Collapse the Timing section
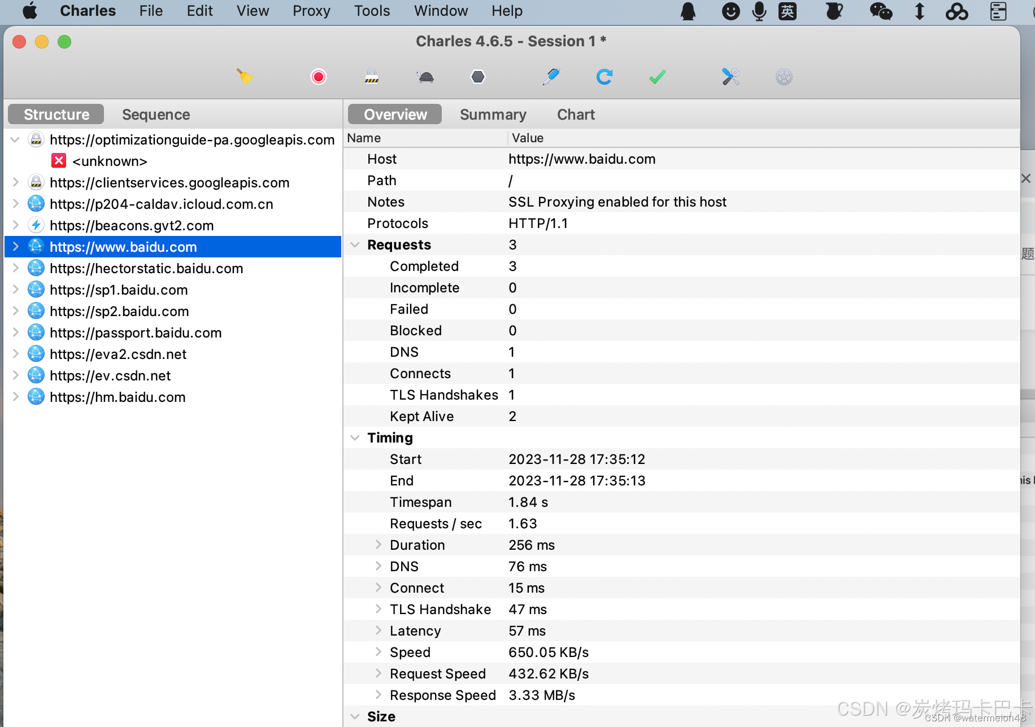The height and width of the screenshot is (727, 1035). (355, 438)
